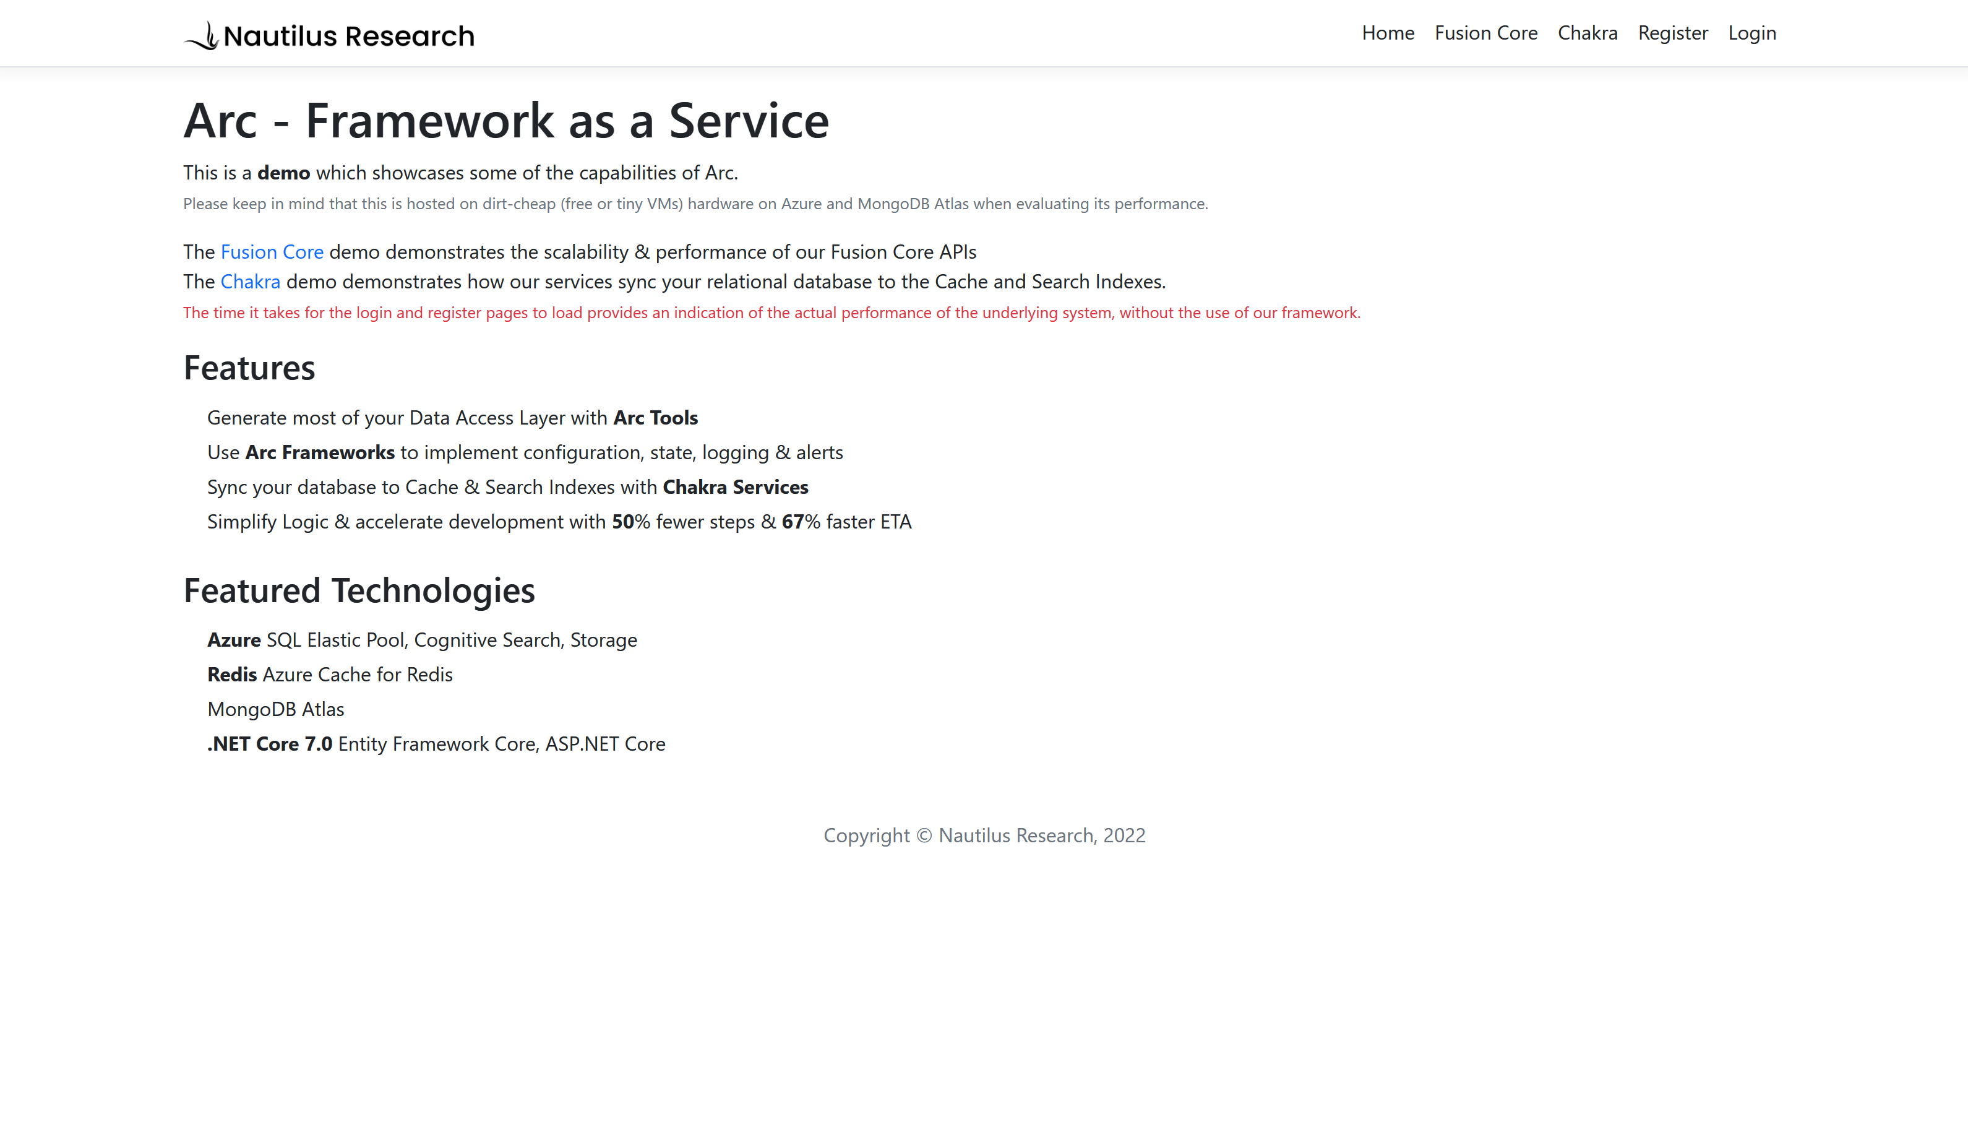Screen dimensions: 1968x1135
Task: Open the Login page
Action: point(1751,33)
